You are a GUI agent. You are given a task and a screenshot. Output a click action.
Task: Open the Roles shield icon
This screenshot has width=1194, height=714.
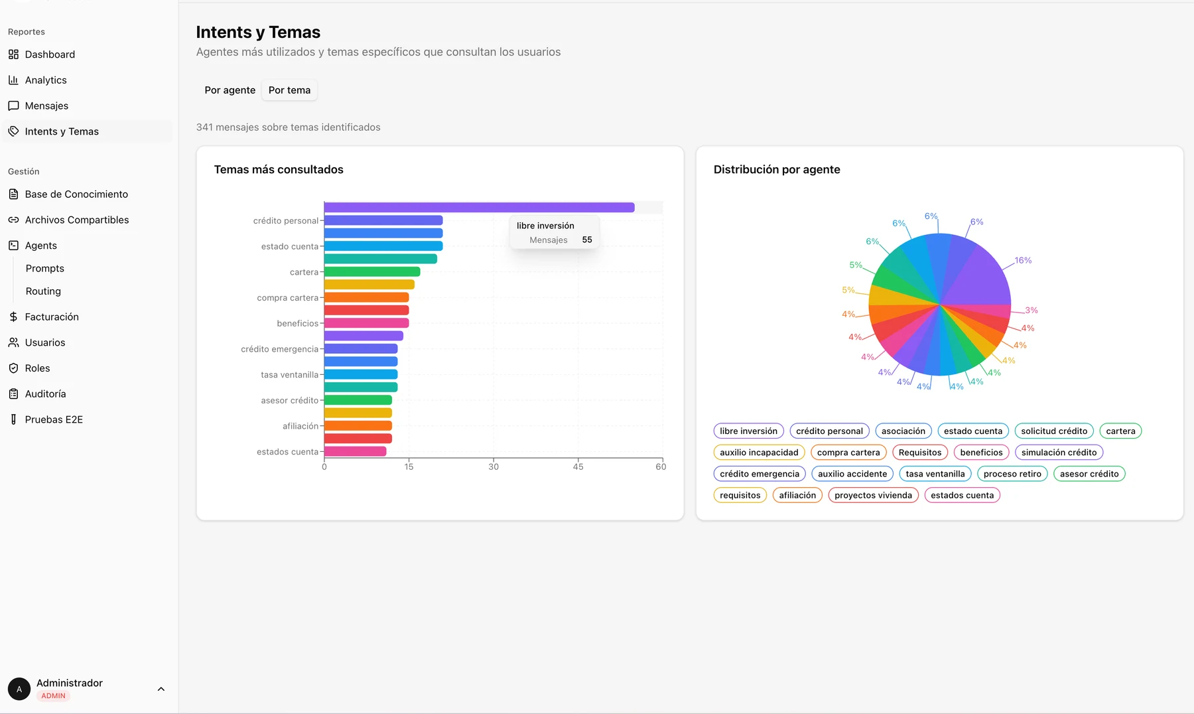13,368
